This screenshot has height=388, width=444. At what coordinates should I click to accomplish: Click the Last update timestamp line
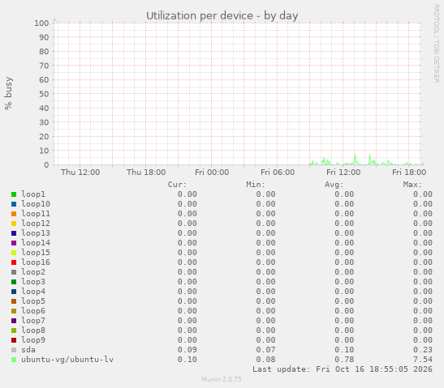pos(343,369)
